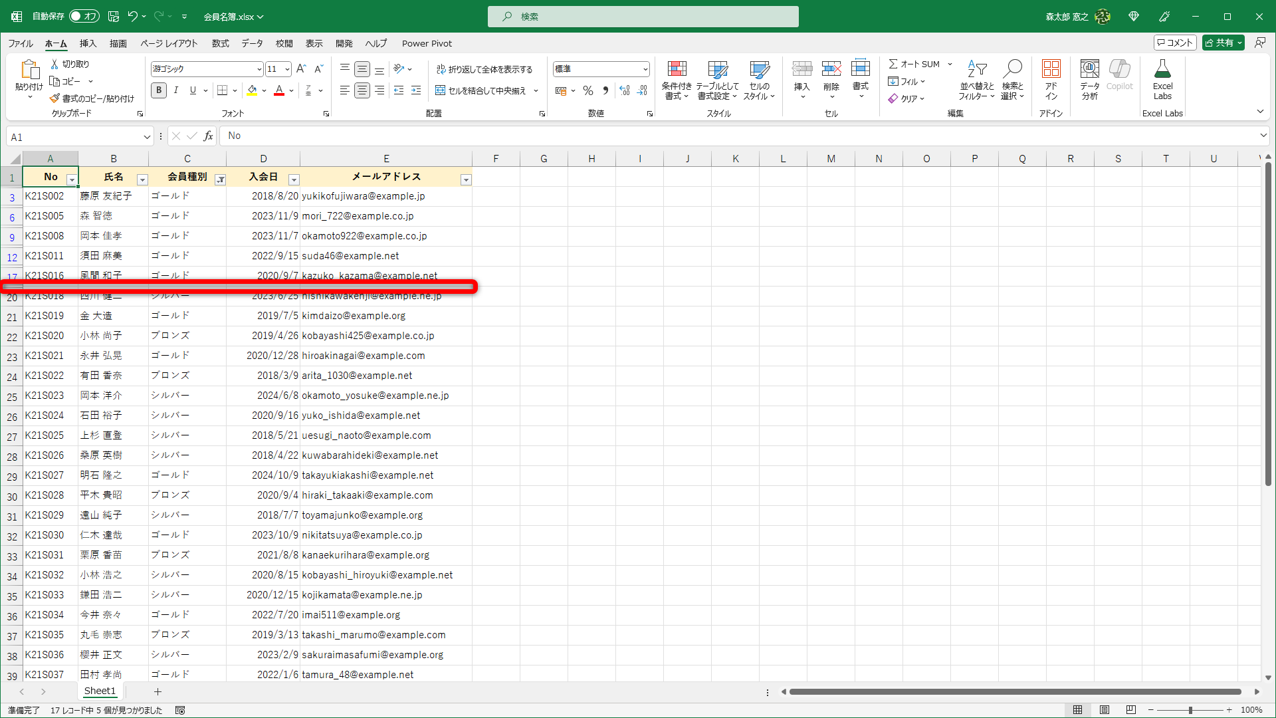Open the number format dropdown
Viewport: 1276px width, 718px height.
[x=645, y=69]
